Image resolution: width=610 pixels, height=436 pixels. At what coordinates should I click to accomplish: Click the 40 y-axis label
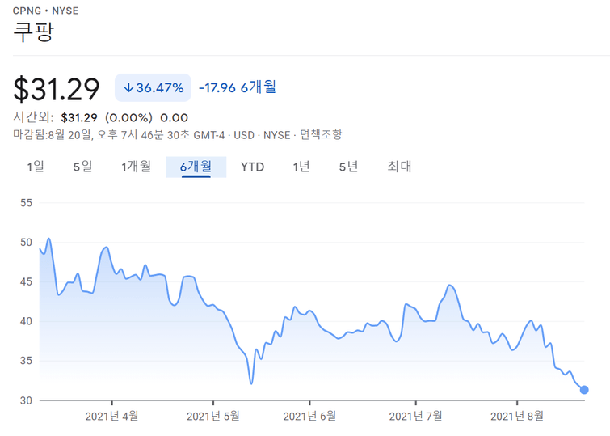(26, 321)
